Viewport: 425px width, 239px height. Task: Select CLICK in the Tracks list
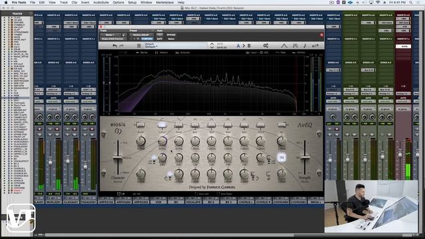click(x=17, y=17)
